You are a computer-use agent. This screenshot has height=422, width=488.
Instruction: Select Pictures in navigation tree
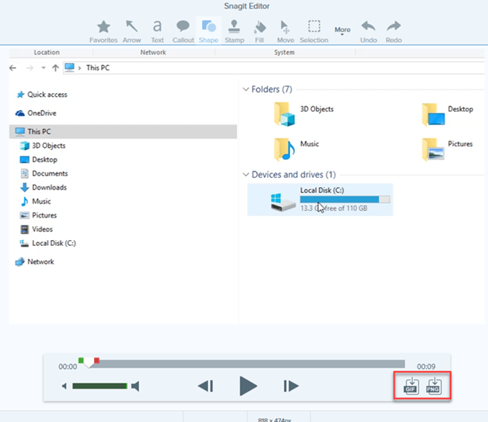click(38, 215)
